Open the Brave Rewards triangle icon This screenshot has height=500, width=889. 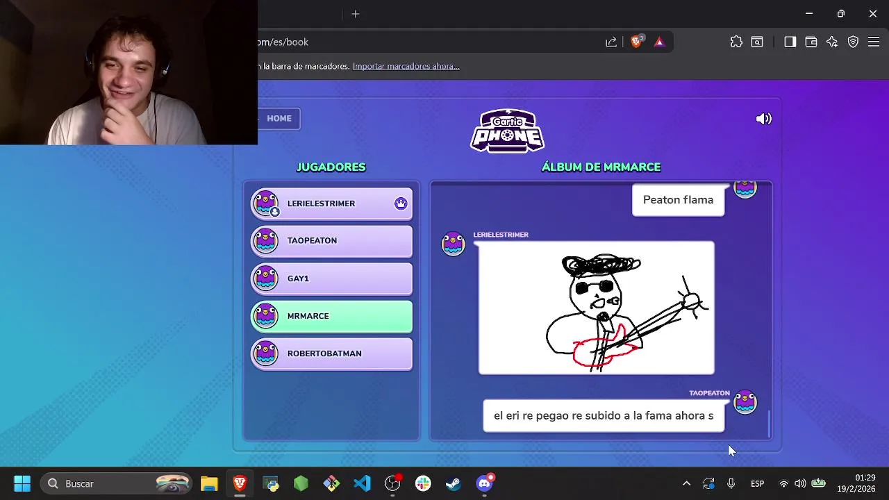(x=659, y=42)
